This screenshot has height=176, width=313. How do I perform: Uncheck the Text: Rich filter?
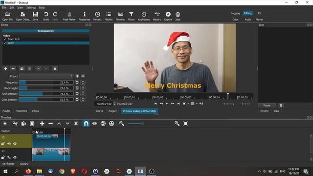(x=5, y=39)
